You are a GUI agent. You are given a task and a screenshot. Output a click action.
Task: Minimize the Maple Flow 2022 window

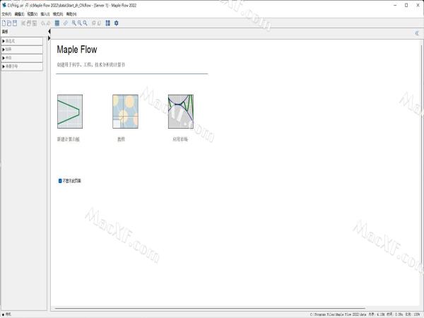[395, 5]
